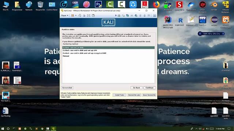Select the 'Manual' partitioning method

[x=108, y=56]
